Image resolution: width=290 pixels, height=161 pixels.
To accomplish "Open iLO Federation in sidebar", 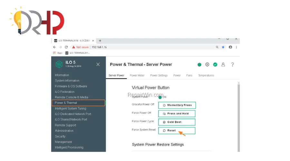I will click(64, 92).
